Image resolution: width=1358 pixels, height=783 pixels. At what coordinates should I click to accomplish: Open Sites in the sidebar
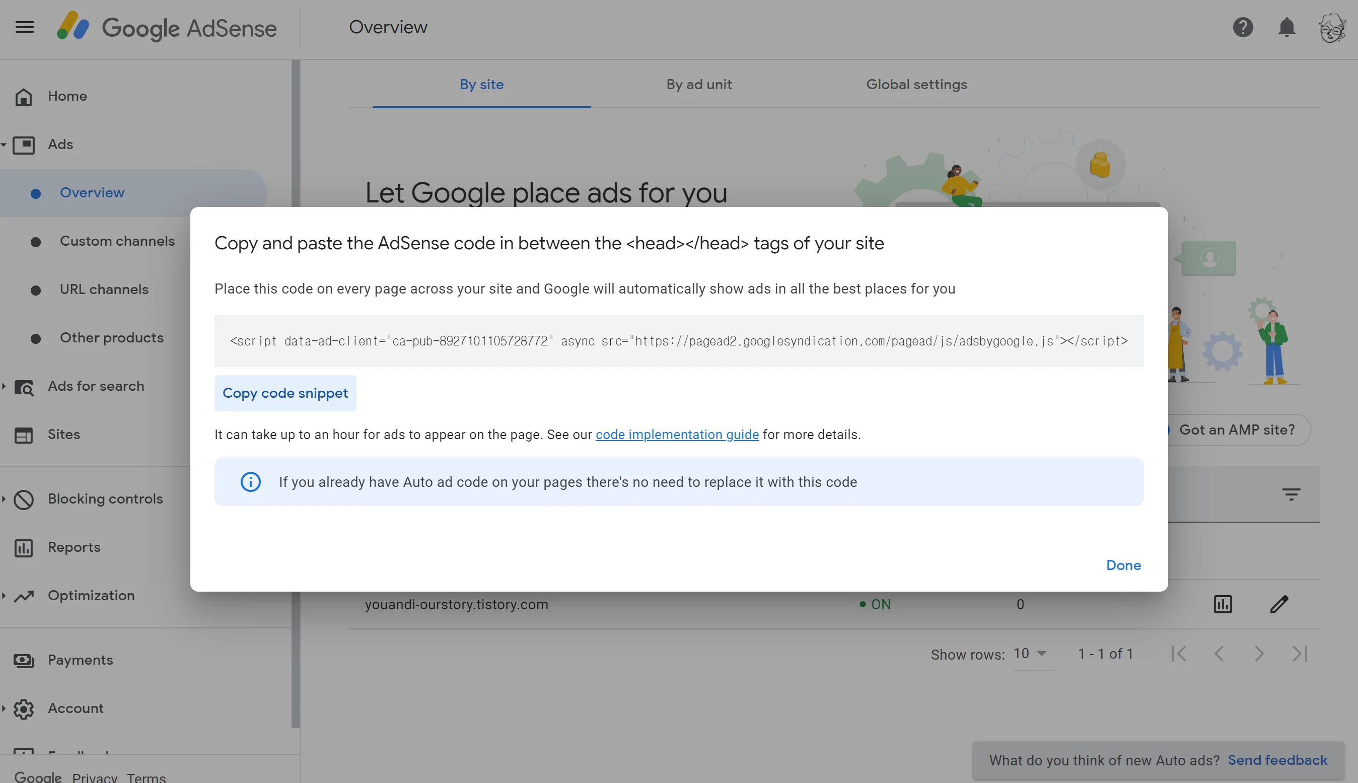(x=64, y=435)
